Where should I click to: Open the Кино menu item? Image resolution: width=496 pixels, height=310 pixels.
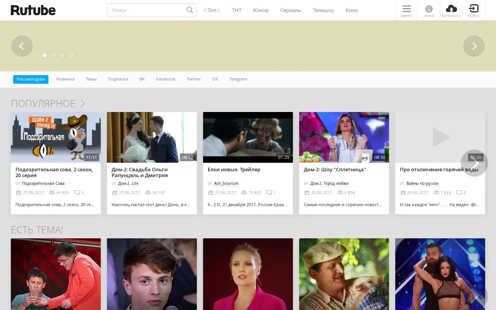point(352,10)
